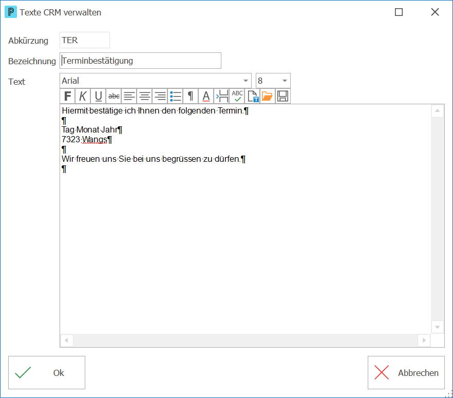Screen dimensions: 453x398
Task: Open the Arial font dropdown
Action: [x=246, y=81]
